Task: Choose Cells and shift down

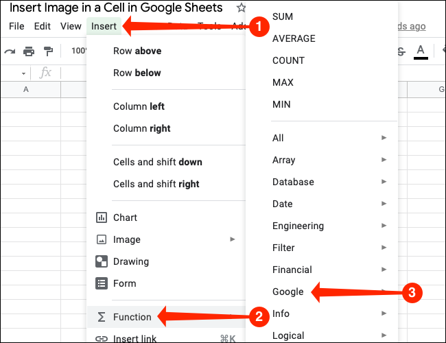Action: [x=157, y=162]
